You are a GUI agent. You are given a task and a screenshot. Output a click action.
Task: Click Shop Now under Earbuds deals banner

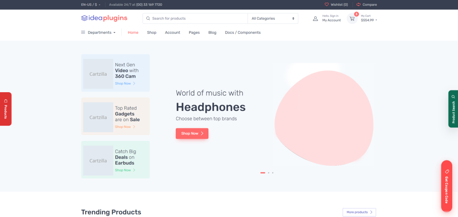coord(125,170)
